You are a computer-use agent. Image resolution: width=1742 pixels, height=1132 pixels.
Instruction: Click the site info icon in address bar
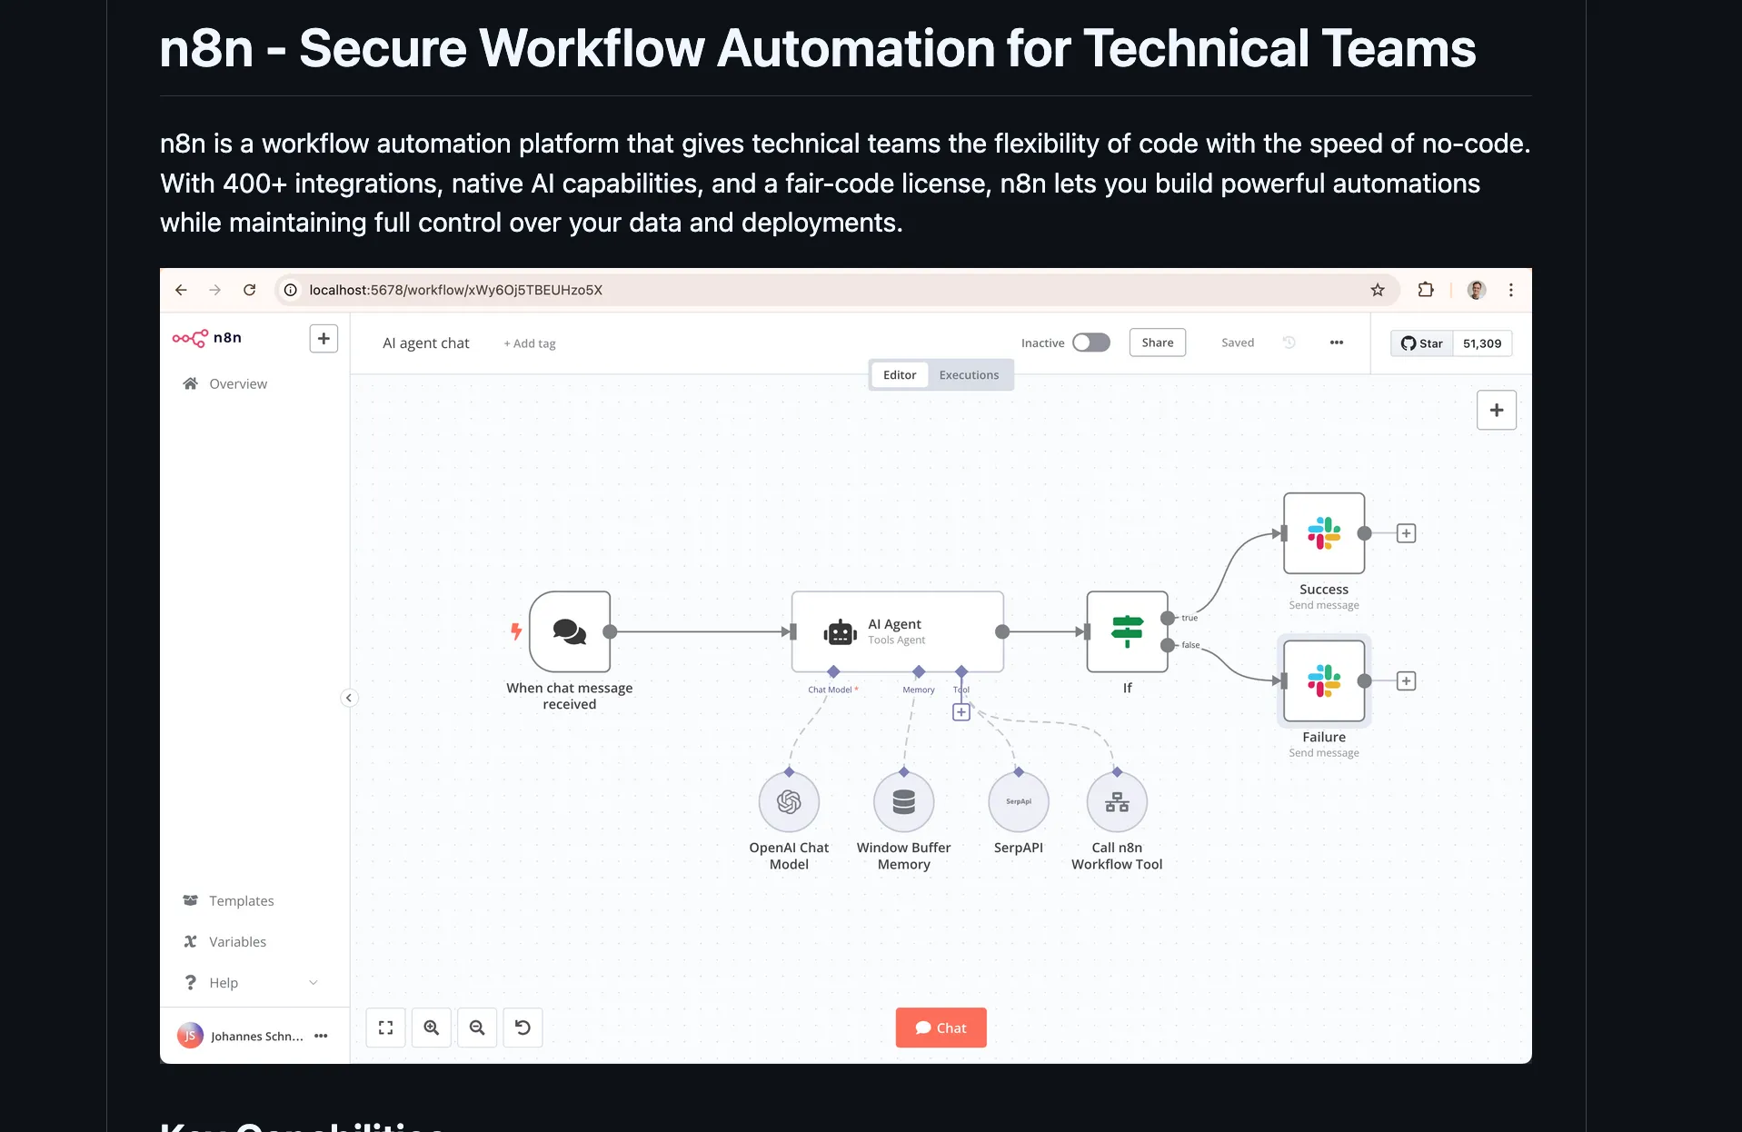coord(290,290)
